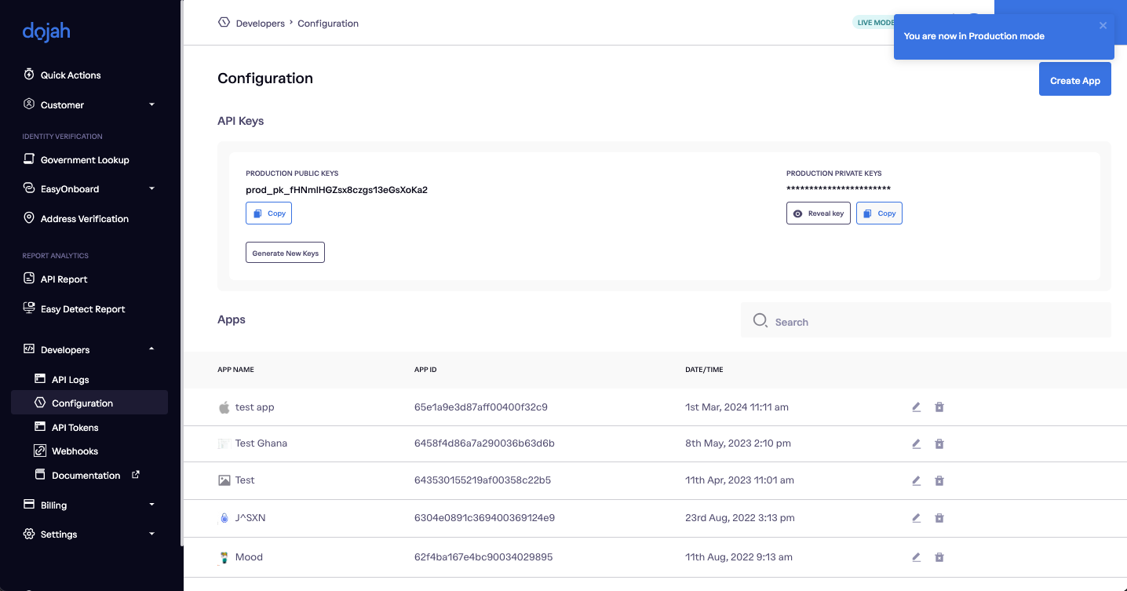This screenshot has width=1127, height=591.
Task: Click the API Tokens window icon
Action: coord(40,427)
